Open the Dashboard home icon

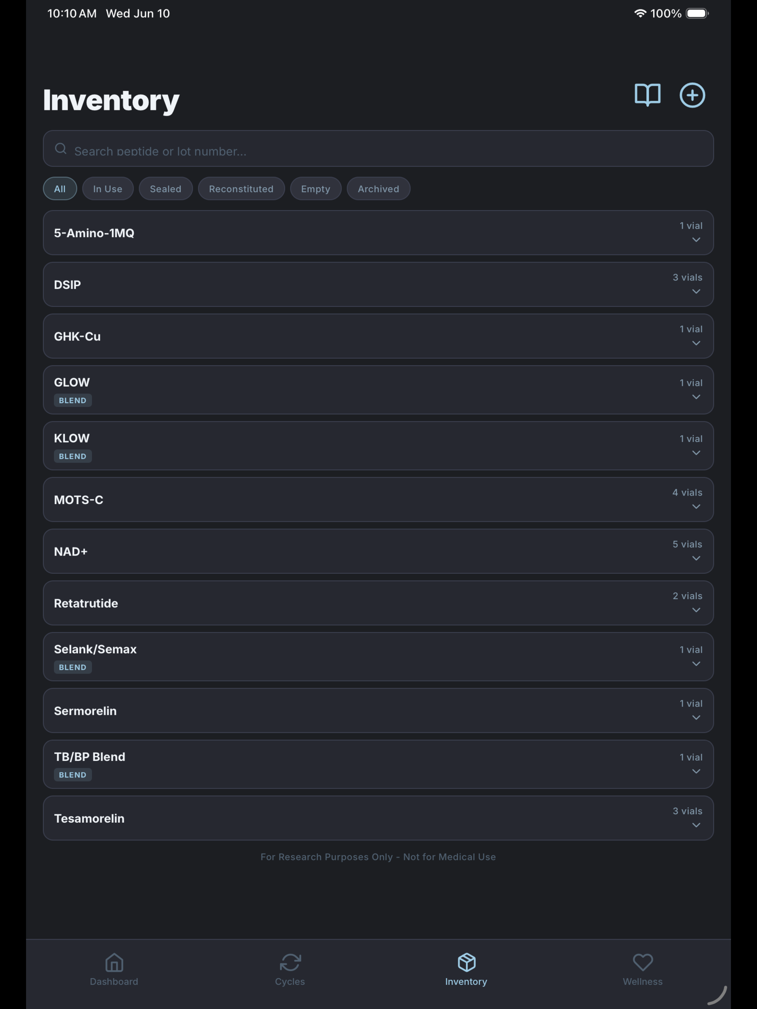point(114,962)
